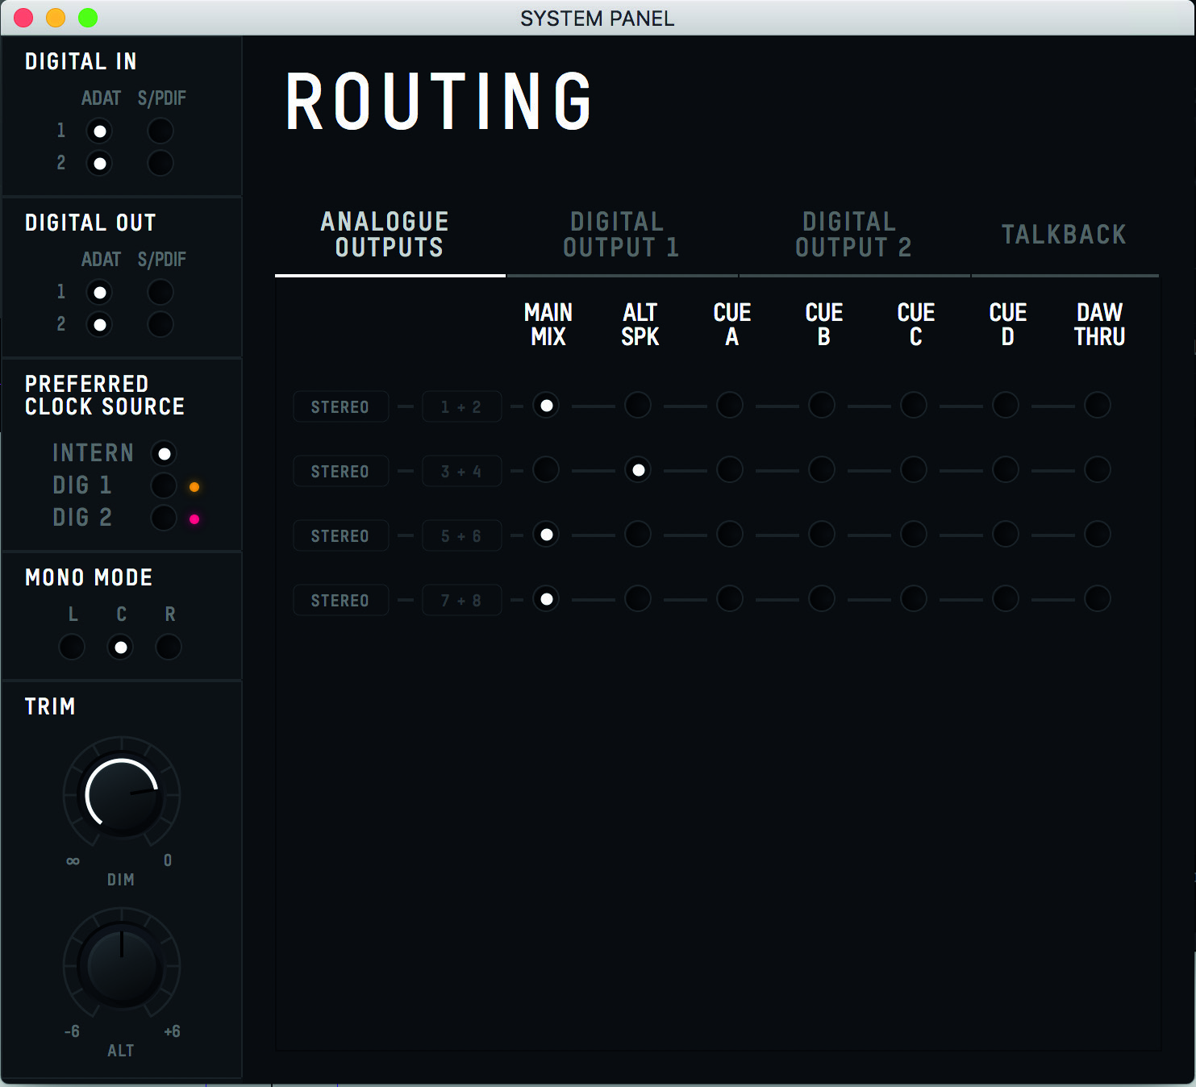Toggle STEREO mode for outputs 3 + 4

340,471
